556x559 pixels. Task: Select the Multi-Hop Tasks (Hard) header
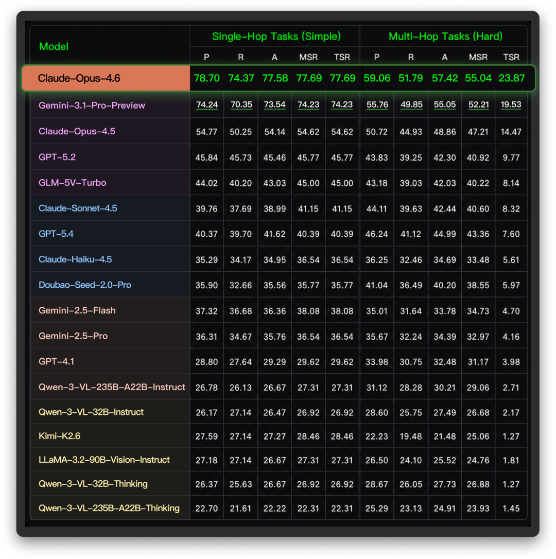pyautogui.click(x=445, y=37)
